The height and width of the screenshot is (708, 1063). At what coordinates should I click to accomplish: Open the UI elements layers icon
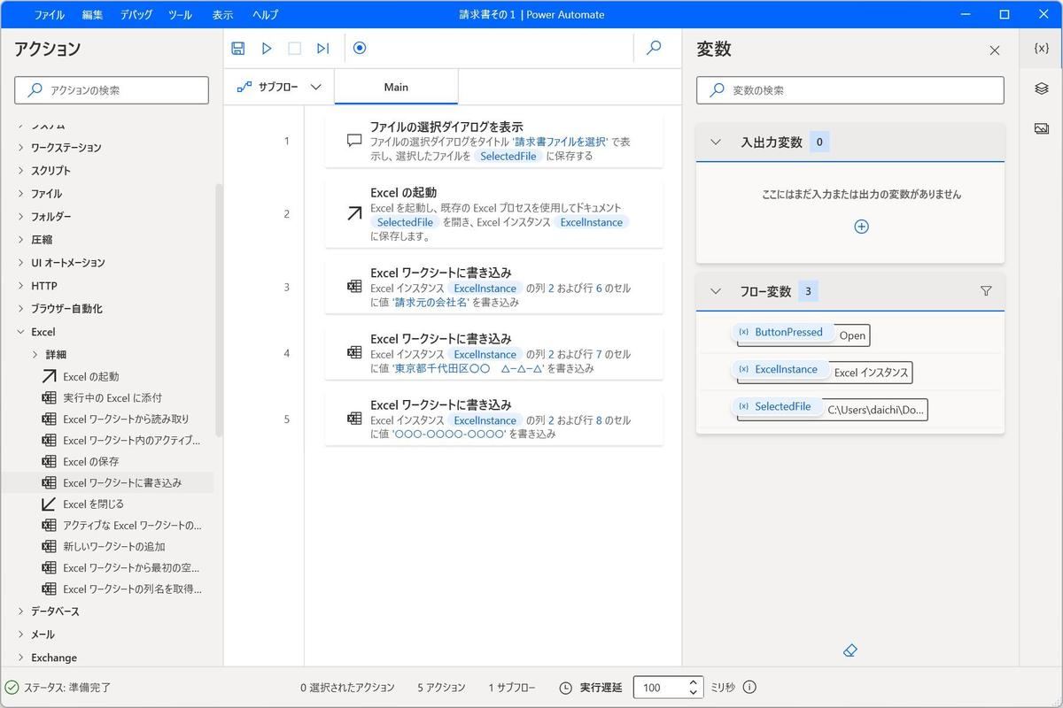pyautogui.click(x=1042, y=88)
